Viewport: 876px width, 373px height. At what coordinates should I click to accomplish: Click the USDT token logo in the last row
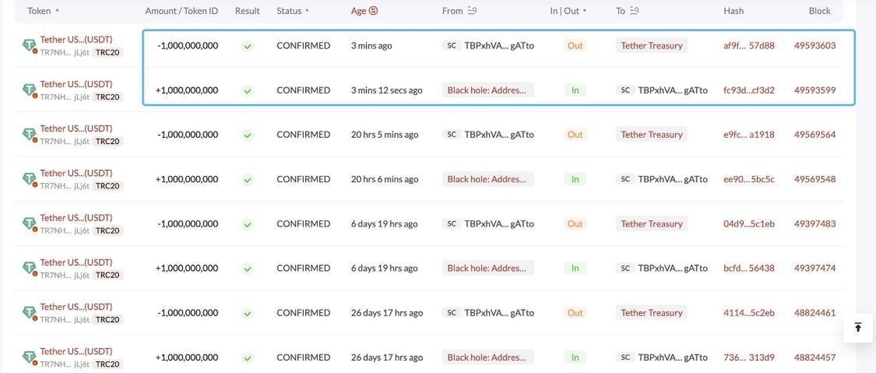point(29,357)
